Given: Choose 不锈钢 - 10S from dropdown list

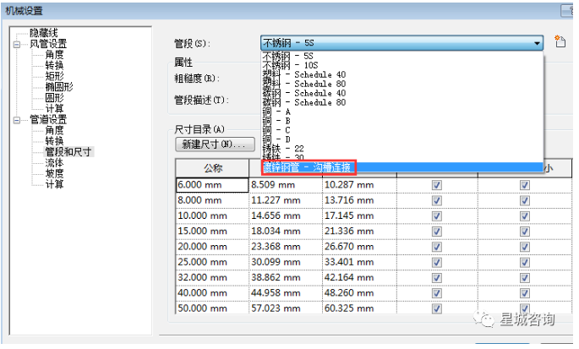Looking at the screenshot, I should (x=402, y=65).
